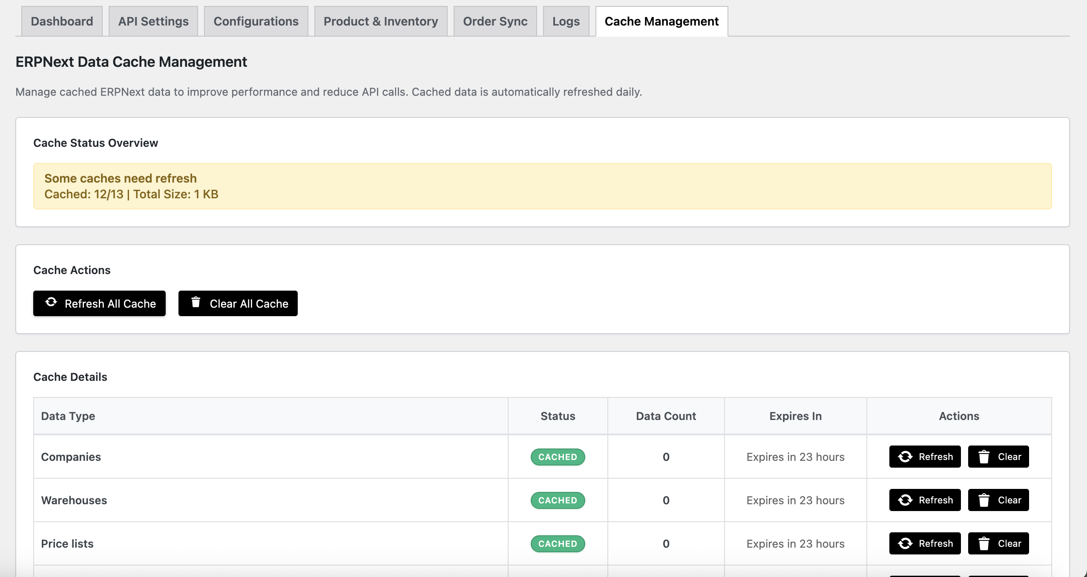Refresh the Warehouses cache
1087x577 pixels.
point(925,500)
